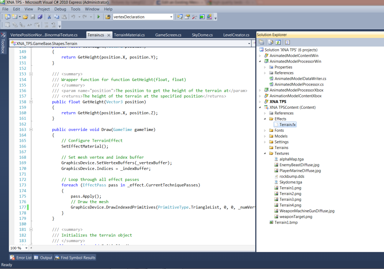This screenshot has height=269, width=384.
Task: Open the Undo history dropdown arrow
Action: point(79,17)
